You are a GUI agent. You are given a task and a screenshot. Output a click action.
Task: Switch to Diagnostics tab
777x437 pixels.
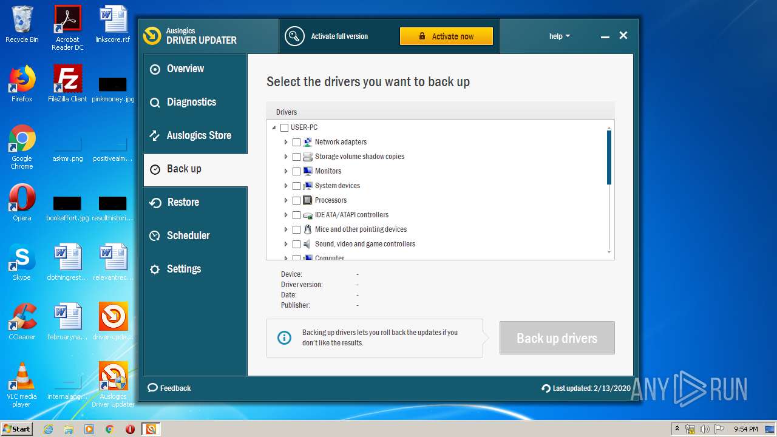click(x=195, y=103)
